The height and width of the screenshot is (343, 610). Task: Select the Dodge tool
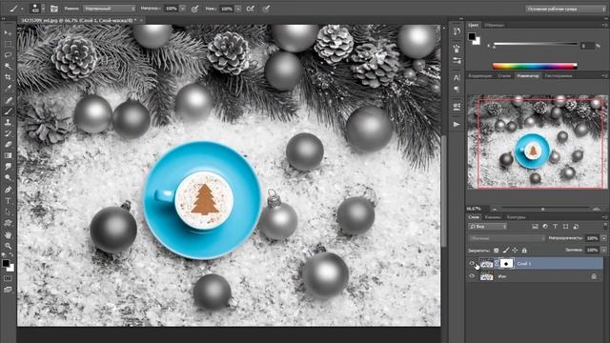pos(8,178)
